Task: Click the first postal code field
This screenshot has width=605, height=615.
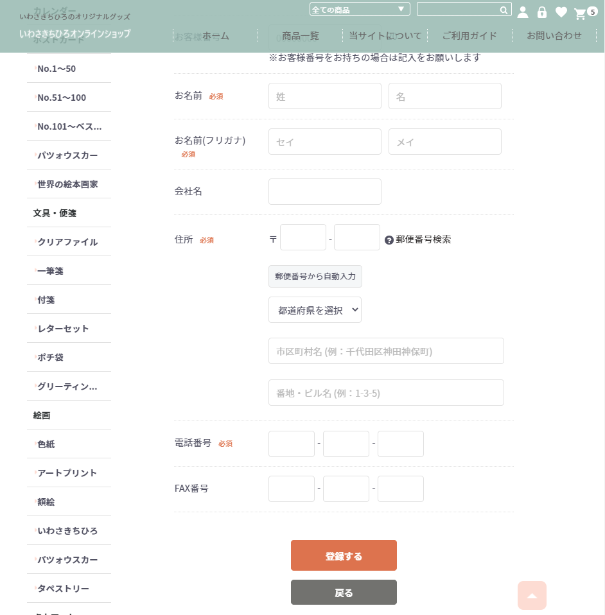Action: pos(303,238)
